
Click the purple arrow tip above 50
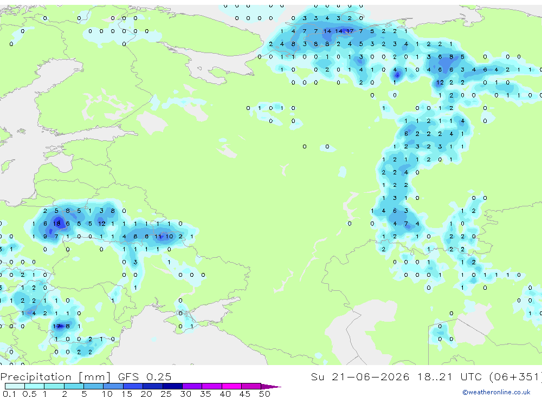[x=270, y=386]
